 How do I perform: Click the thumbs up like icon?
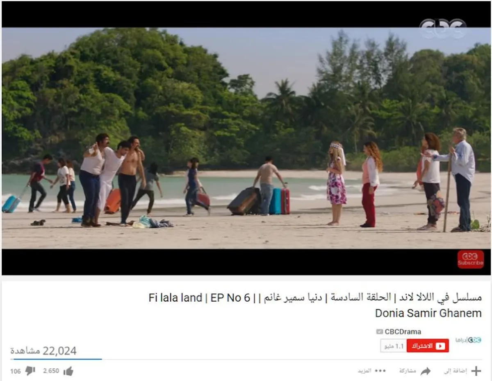(x=68, y=371)
